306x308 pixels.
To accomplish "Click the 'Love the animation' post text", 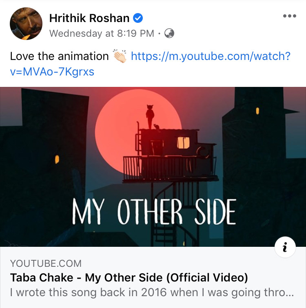I will click(59, 56).
